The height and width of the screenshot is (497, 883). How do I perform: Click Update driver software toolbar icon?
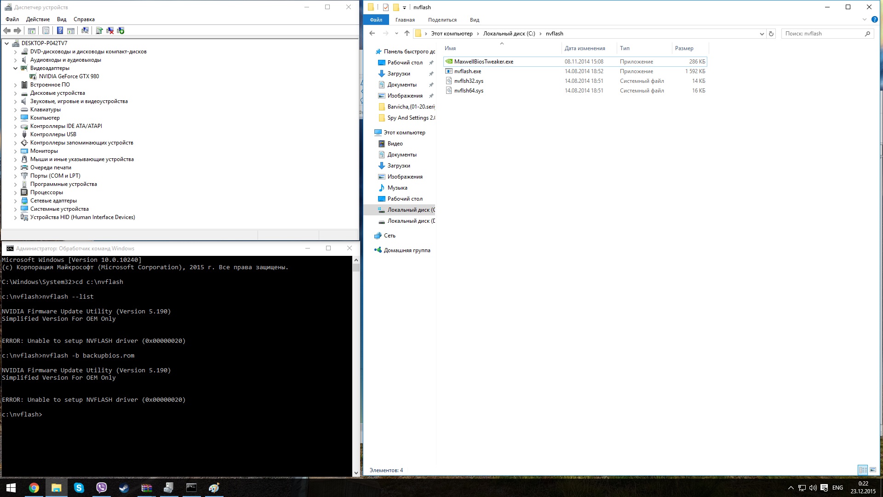(99, 31)
